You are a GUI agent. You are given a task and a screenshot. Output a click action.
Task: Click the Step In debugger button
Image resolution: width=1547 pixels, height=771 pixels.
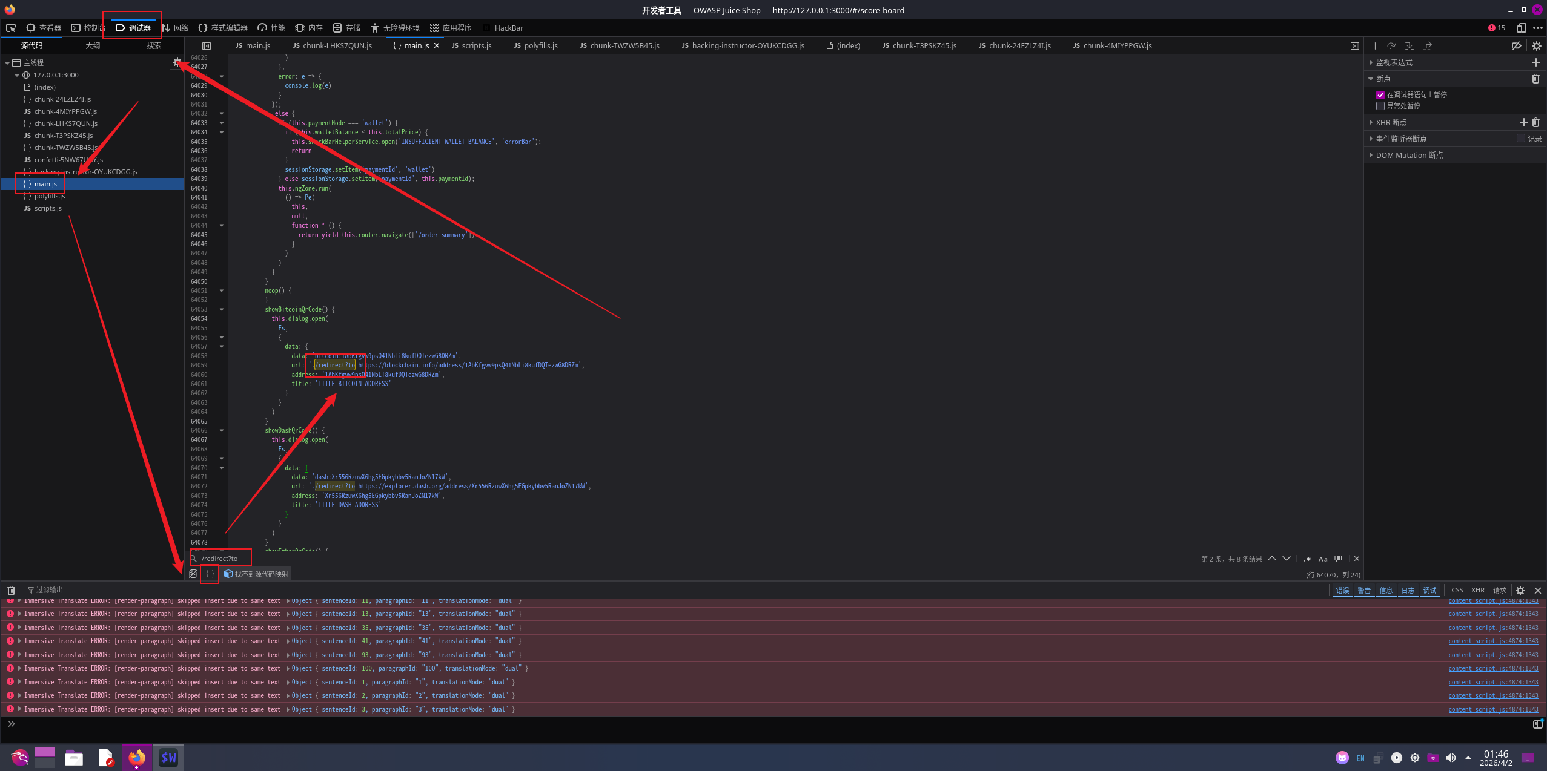click(x=1410, y=46)
